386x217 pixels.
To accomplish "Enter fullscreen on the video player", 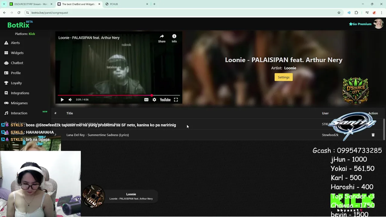I will (176, 100).
